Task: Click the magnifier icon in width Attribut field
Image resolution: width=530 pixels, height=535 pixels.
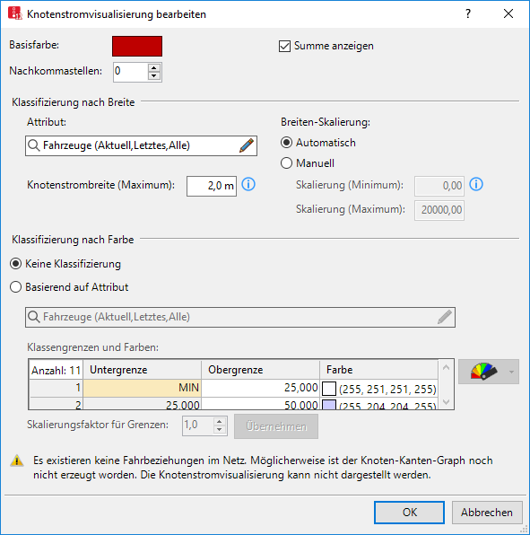Action: [x=34, y=145]
